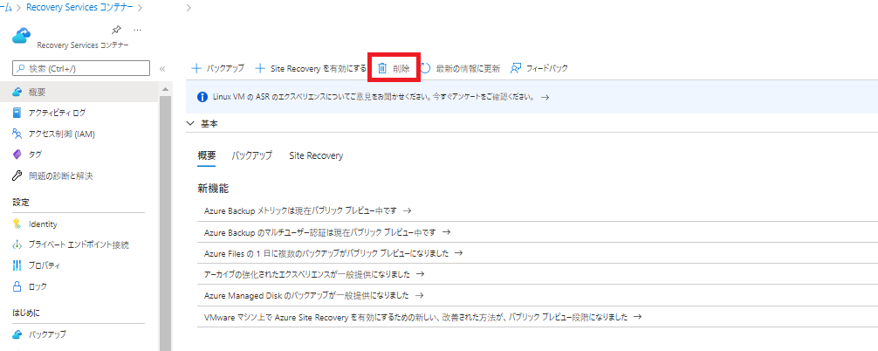The image size is (878, 351).
Task: Click the sidebar vertical scrollbar
Action: (165, 224)
